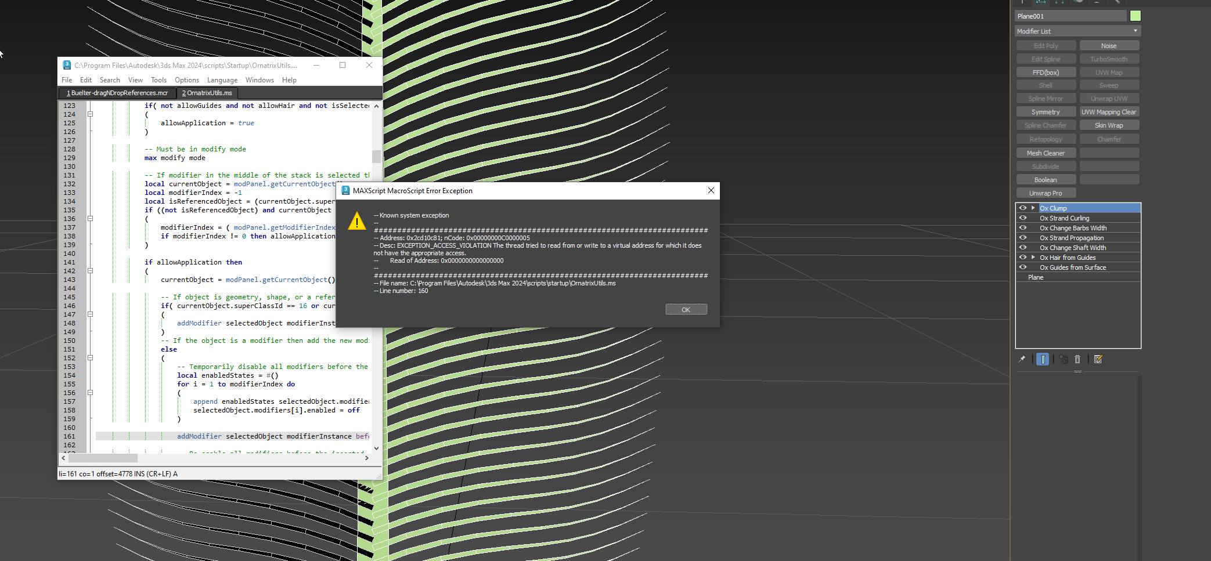The image size is (1211, 561).
Task: Click the 3ds Max icon in script editor title
Action: coord(67,65)
